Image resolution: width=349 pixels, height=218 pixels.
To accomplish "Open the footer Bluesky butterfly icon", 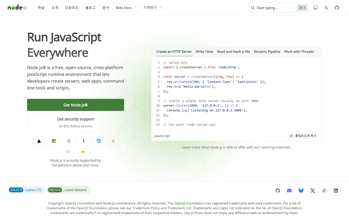I will (x=301, y=191).
